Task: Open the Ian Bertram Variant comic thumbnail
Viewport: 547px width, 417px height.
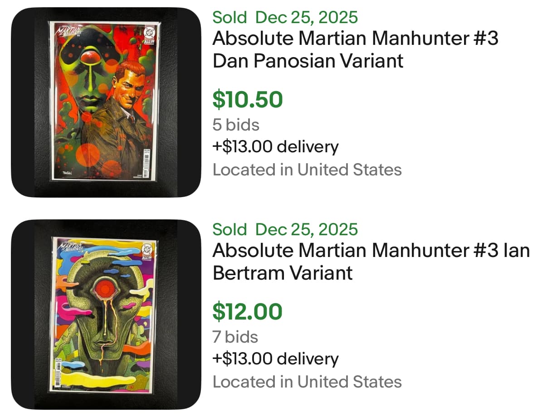Action: point(106,314)
